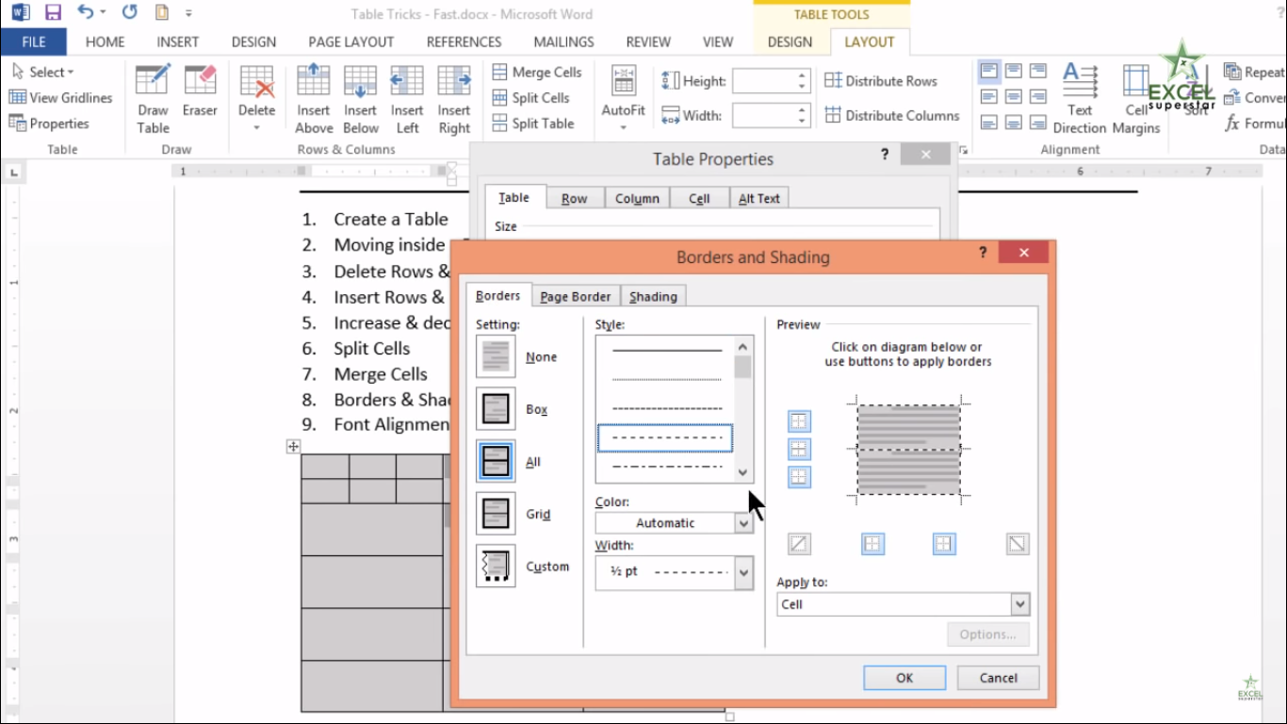Toggle diagonal down border button in Preview

tap(1018, 543)
